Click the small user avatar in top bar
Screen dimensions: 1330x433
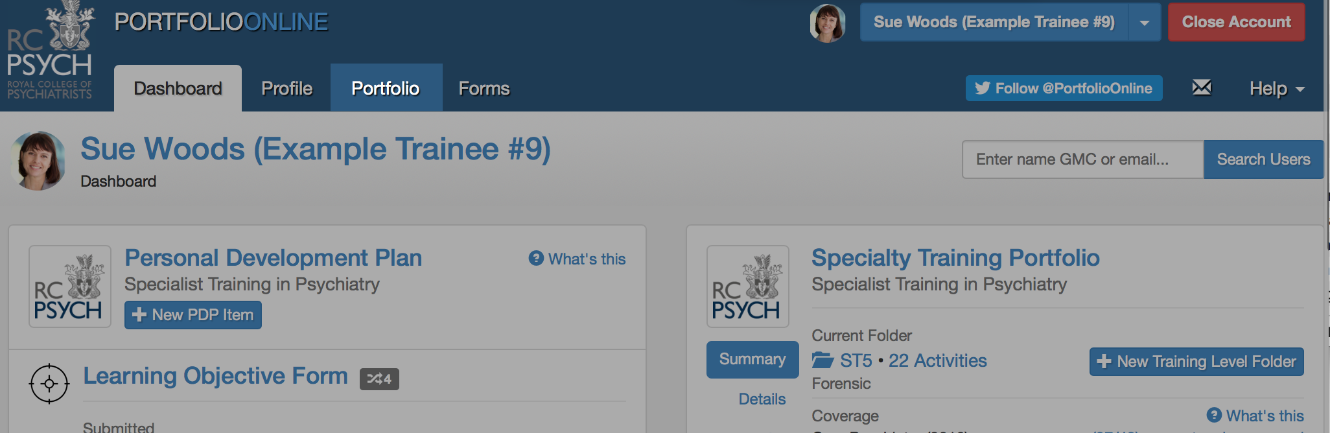click(828, 23)
